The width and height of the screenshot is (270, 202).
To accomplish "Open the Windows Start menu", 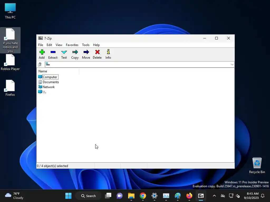I will (68, 196).
